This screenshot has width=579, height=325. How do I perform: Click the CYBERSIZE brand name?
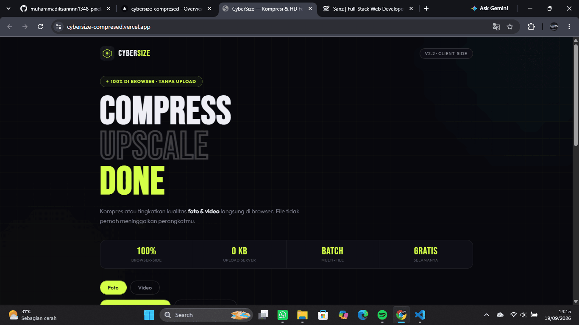point(134,53)
